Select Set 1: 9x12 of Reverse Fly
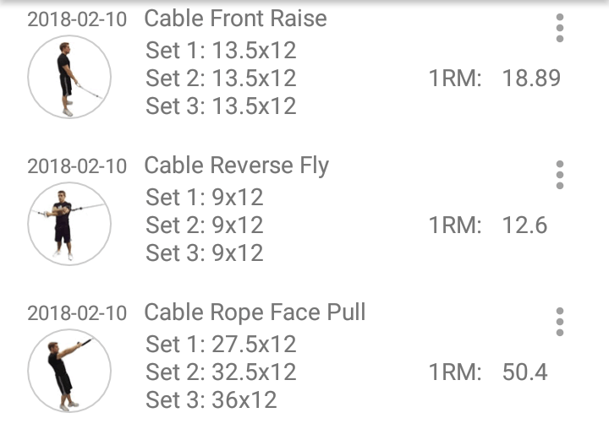 [205, 198]
